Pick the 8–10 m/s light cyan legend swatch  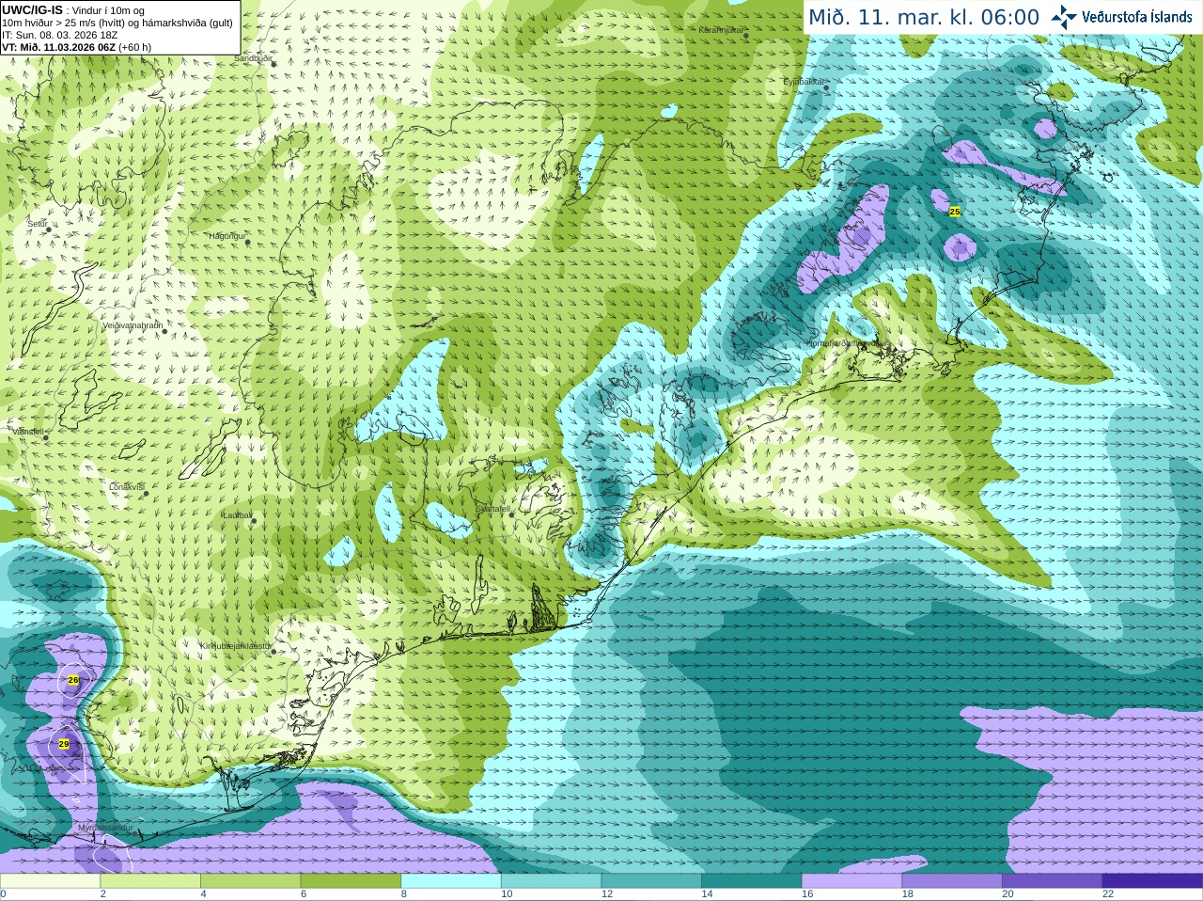tap(451, 880)
